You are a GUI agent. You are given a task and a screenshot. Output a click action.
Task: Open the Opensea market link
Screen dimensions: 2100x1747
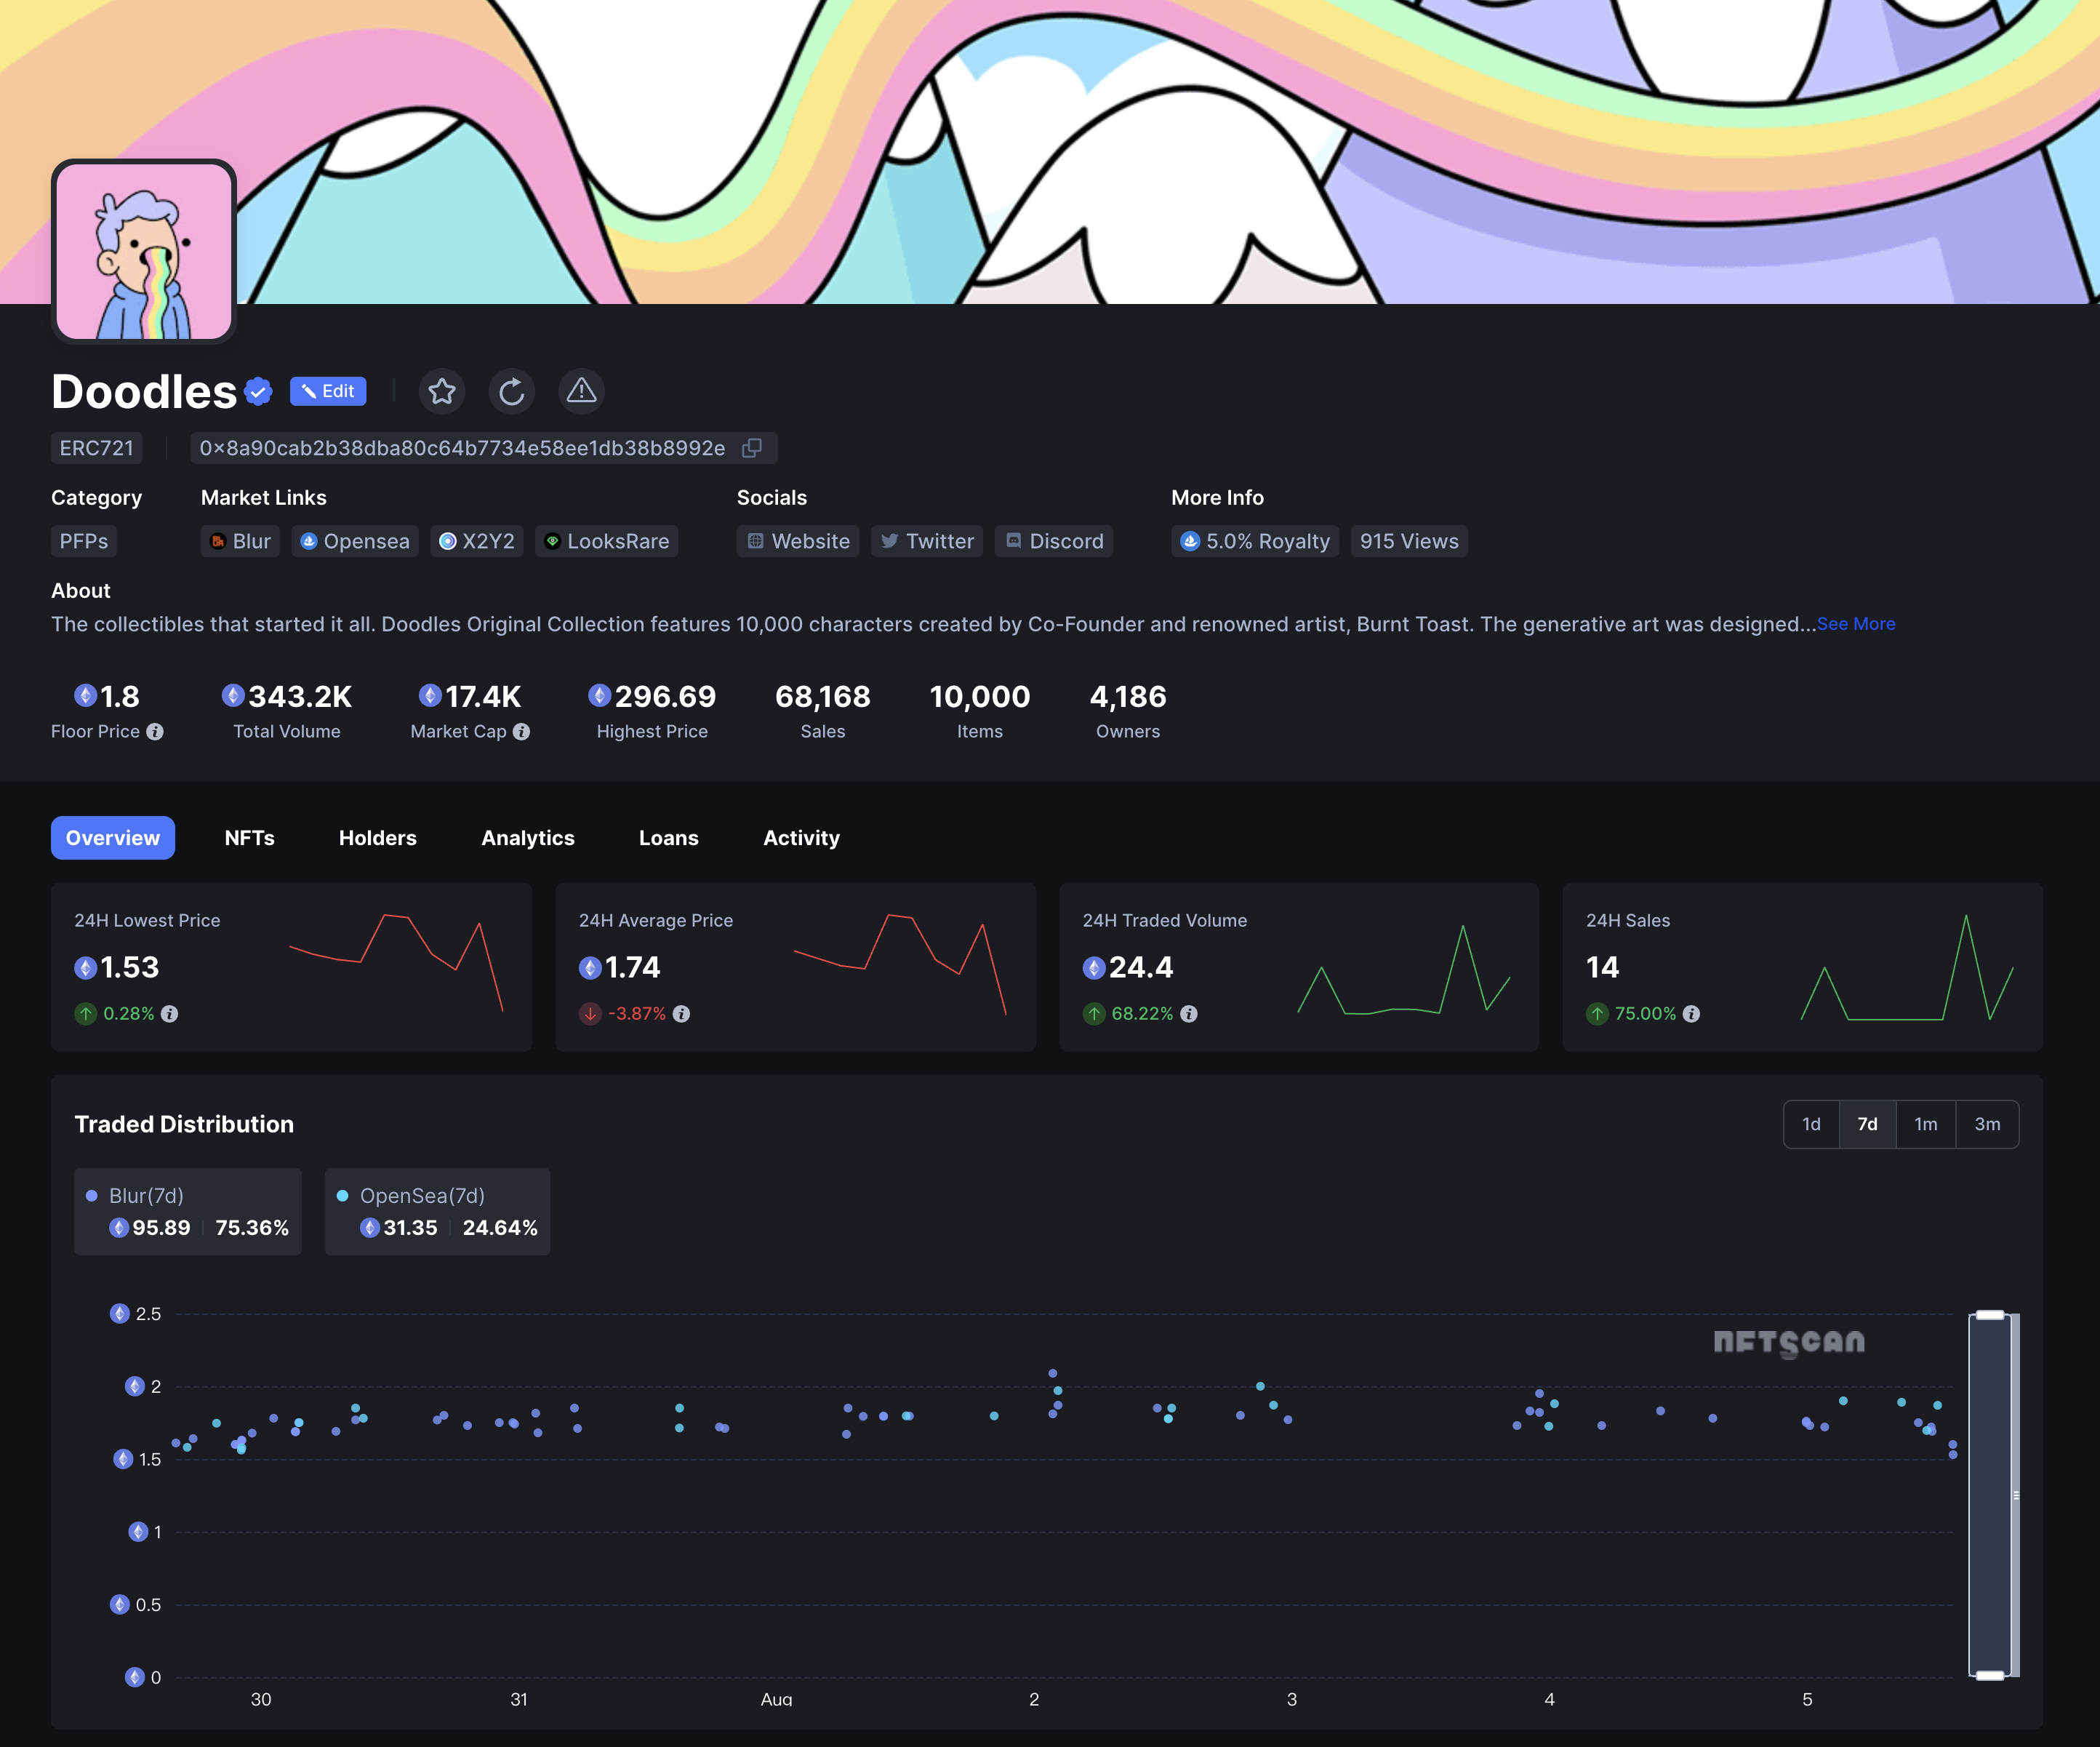click(355, 541)
